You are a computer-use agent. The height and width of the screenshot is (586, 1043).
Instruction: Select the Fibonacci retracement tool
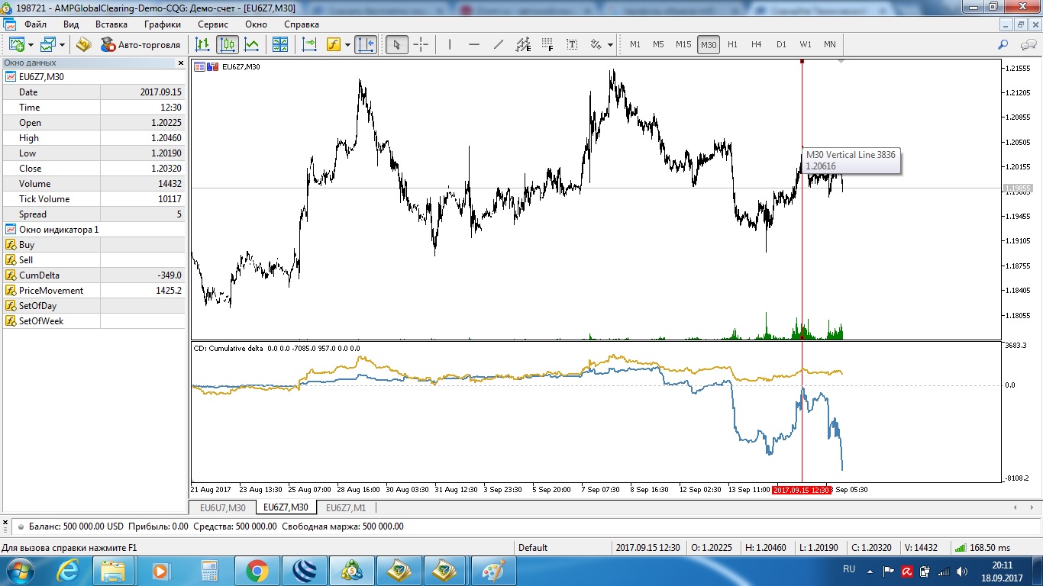point(547,44)
